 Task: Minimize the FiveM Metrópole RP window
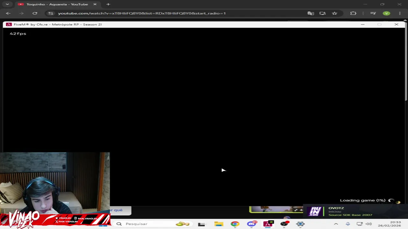tap(362, 24)
